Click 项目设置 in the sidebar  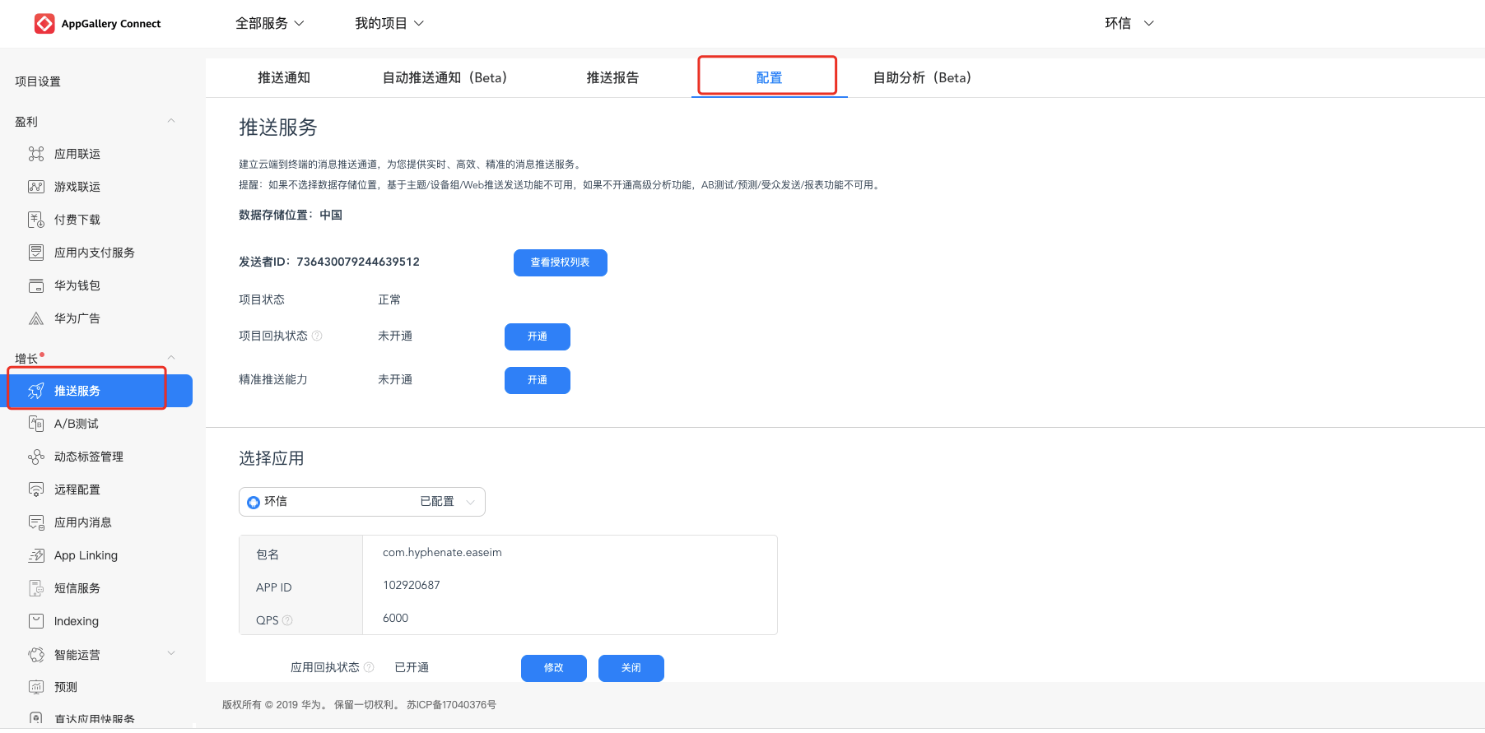[38, 81]
